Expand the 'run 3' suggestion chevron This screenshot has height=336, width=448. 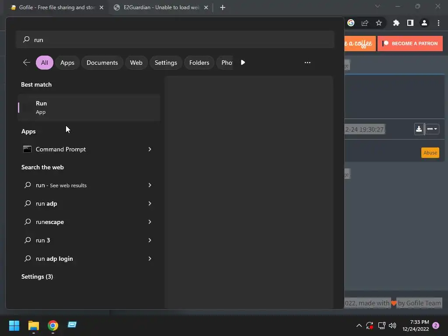point(150,240)
